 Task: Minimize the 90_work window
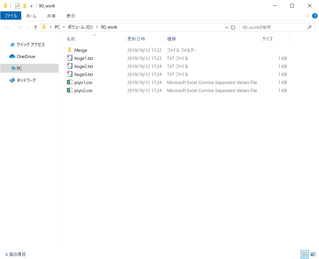[x=275, y=6]
